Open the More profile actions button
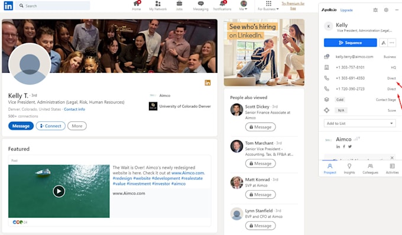402x235 pixels. (x=77, y=126)
